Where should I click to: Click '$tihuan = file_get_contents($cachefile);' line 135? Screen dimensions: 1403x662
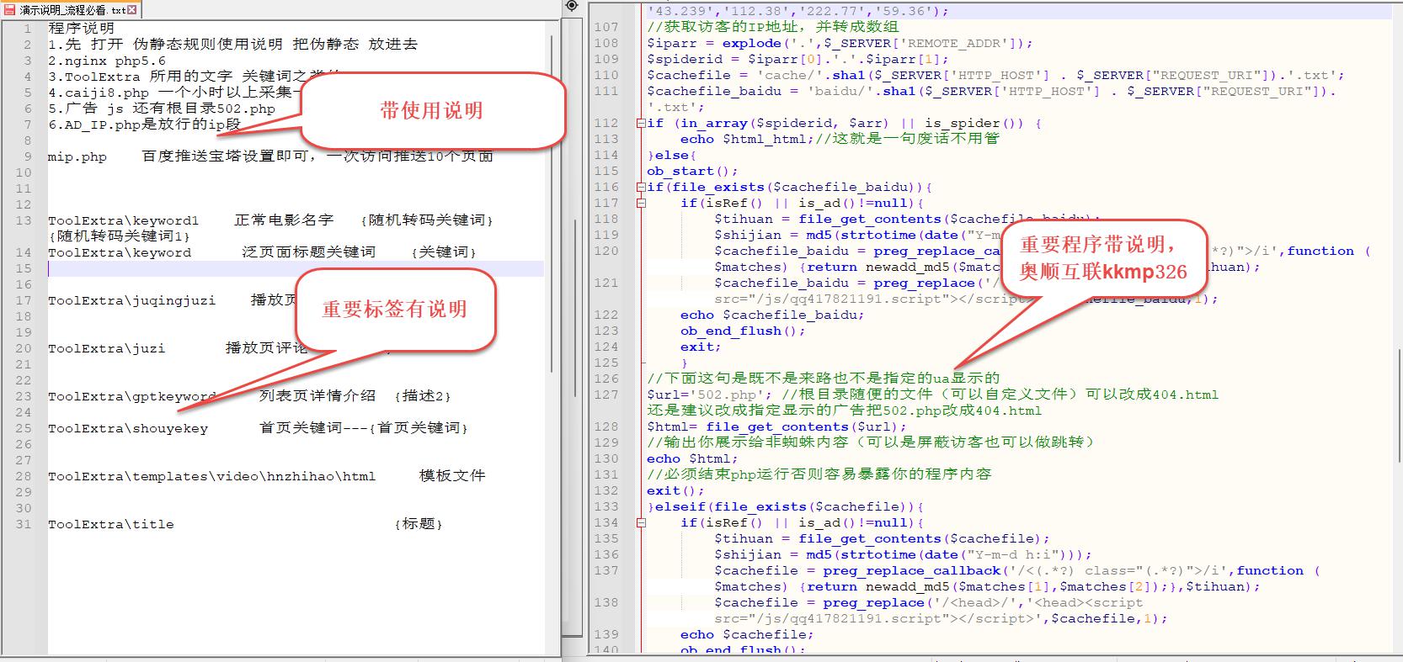[x=883, y=538]
